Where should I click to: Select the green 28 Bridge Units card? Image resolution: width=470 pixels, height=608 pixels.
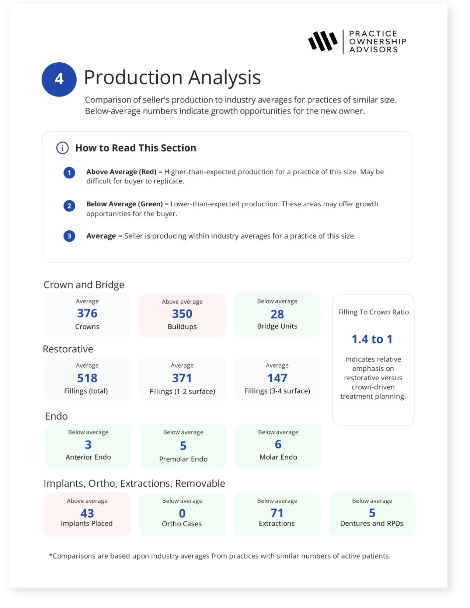(x=277, y=315)
